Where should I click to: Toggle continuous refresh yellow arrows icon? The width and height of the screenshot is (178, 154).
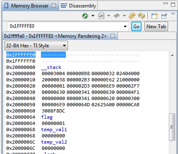click(x=142, y=16)
